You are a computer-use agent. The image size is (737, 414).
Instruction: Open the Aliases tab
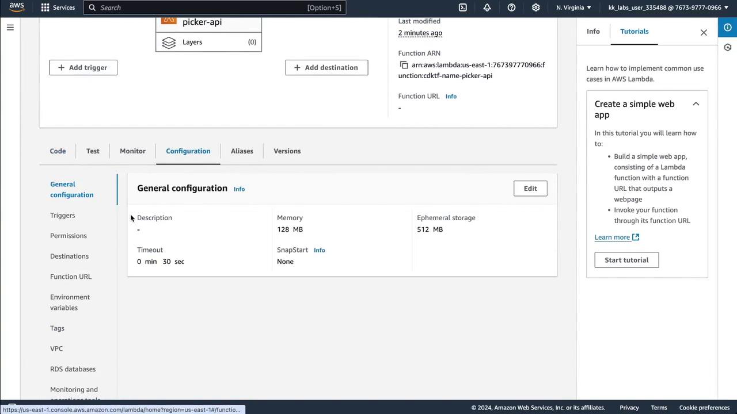(x=242, y=151)
